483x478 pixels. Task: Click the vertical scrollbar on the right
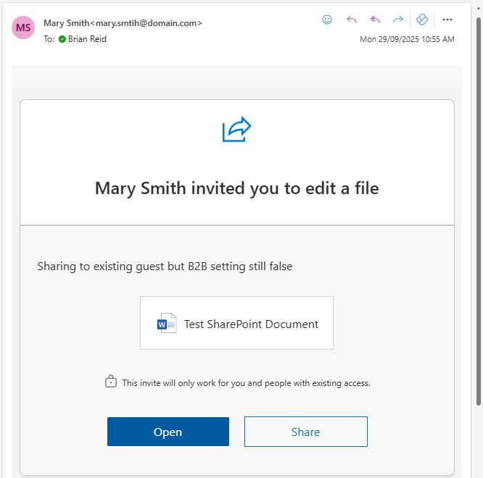coord(478,210)
